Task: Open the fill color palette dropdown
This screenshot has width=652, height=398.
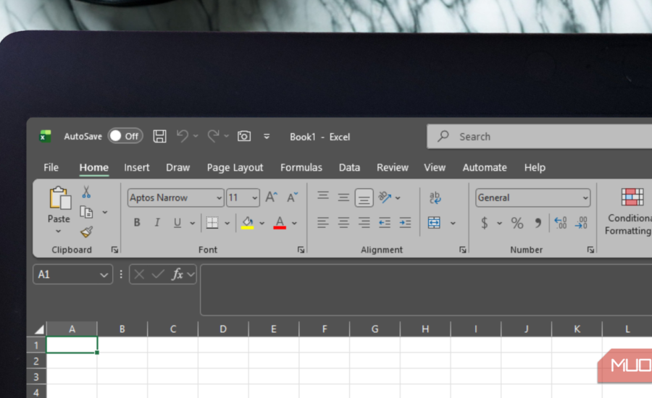Action: (x=262, y=223)
